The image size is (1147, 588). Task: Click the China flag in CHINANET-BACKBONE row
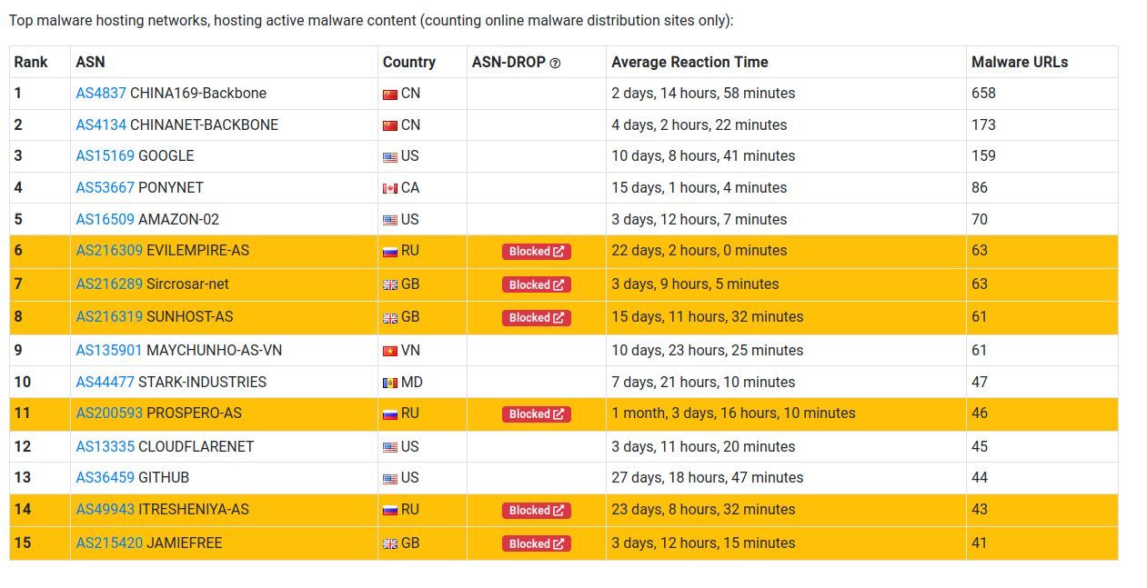(x=390, y=125)
